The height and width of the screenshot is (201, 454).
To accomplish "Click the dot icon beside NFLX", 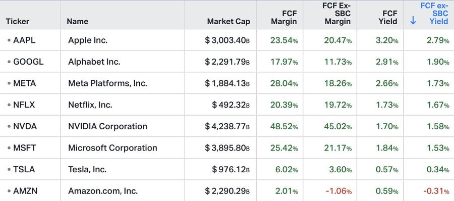I will pos(9,105).
